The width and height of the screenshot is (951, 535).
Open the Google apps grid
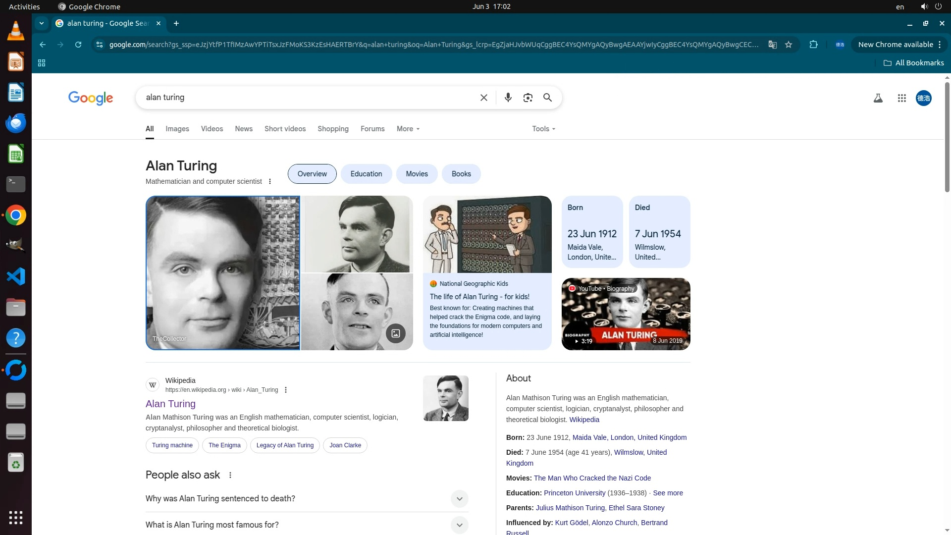click(901, 98)
